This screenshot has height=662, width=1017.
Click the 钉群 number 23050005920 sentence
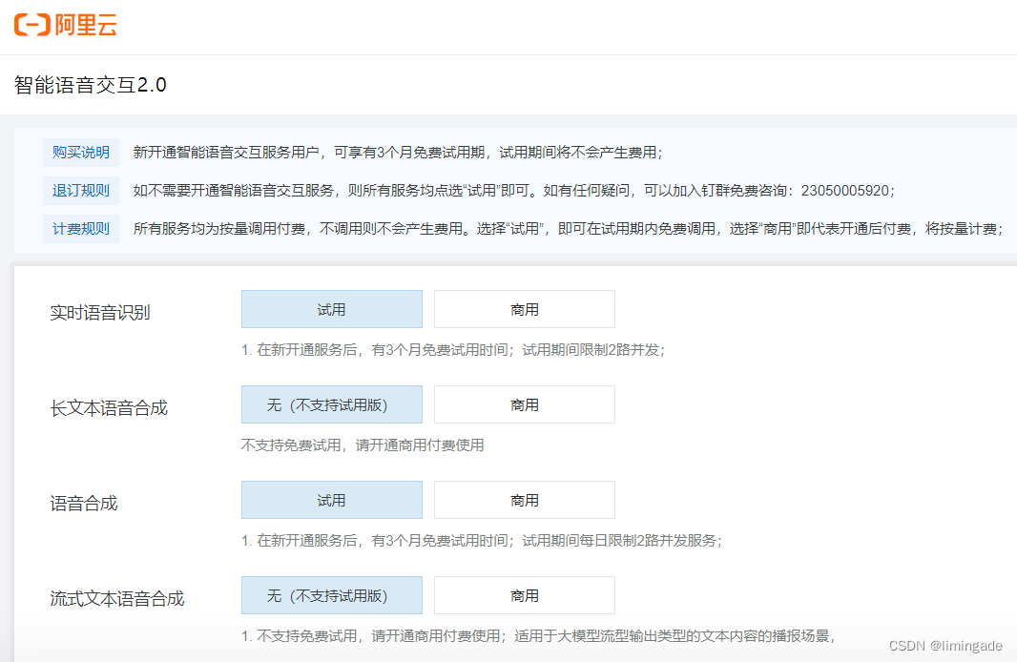(x=514, y=191)
